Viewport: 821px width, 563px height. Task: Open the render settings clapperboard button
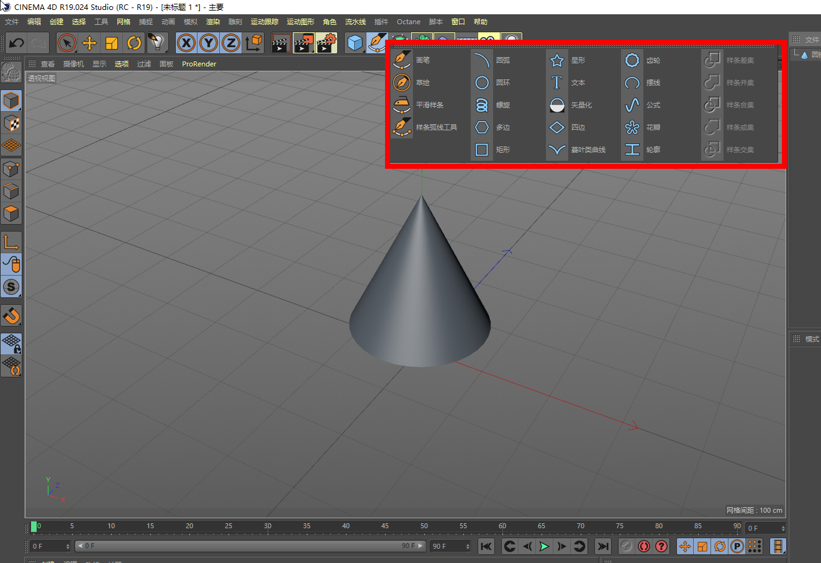327,43
